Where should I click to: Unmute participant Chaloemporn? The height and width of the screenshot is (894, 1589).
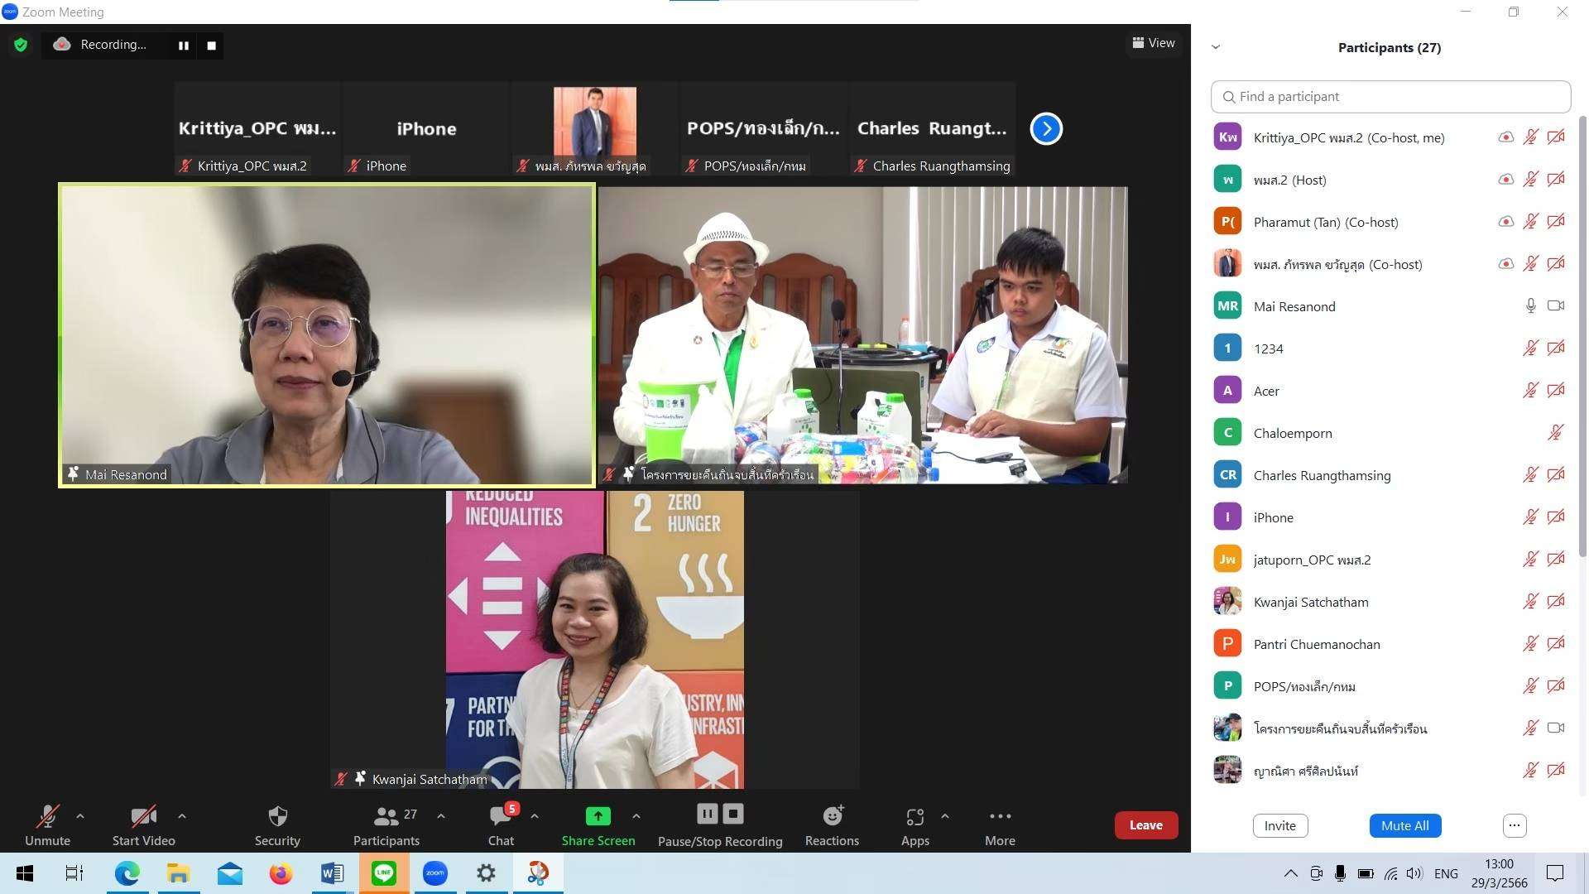point(1556,433)
